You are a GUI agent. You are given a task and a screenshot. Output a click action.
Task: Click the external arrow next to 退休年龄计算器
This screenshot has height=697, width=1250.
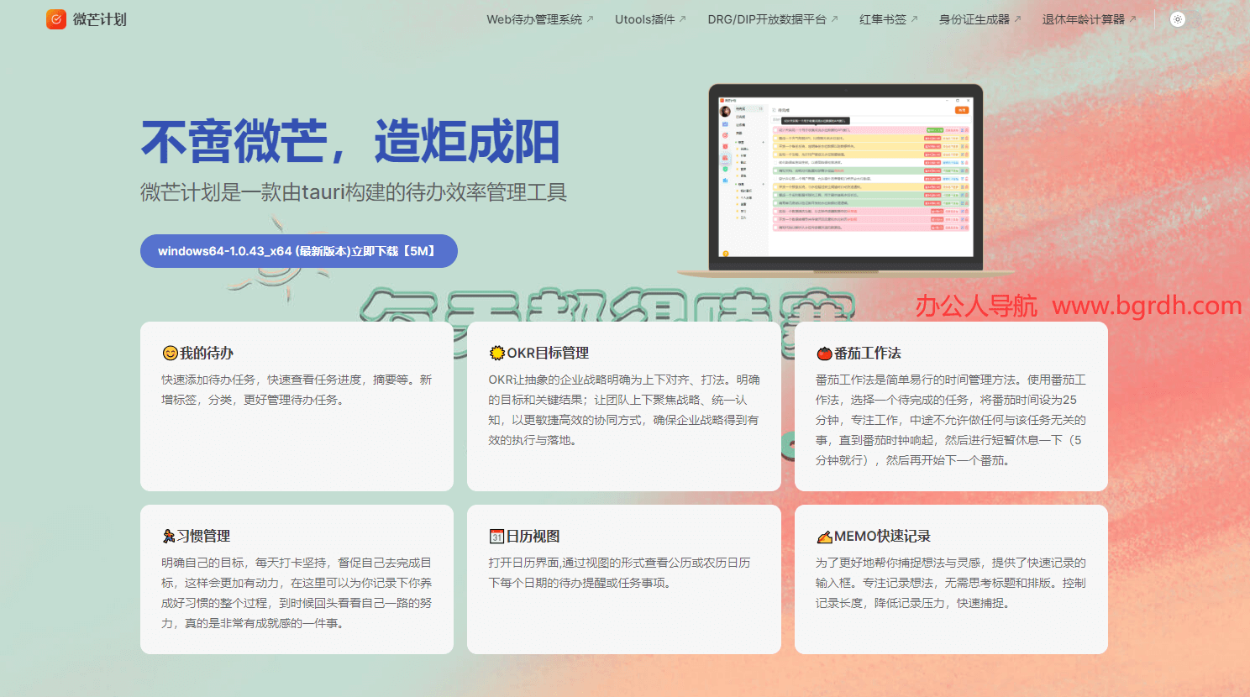pyautogui.click(x=1132, y=19)
